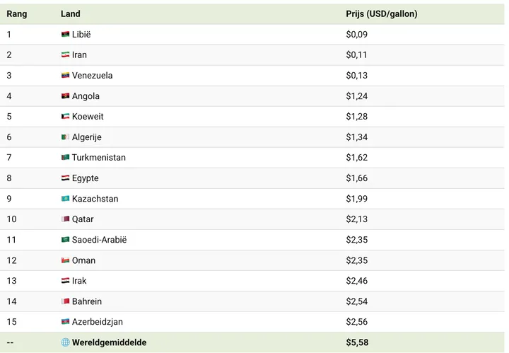Click the Koeweit flag icon
The height and width of the screenshot is (353, 509).
coord(66,117)
